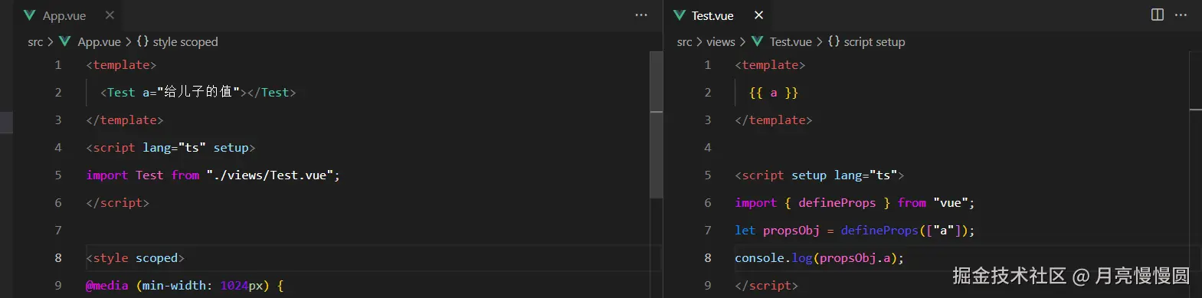Click the Test.vue breadcrumb item
This screenshot has width=1202, height=298.
[791, 42]
